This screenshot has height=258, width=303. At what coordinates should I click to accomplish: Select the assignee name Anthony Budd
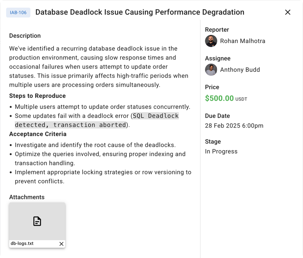240,70
